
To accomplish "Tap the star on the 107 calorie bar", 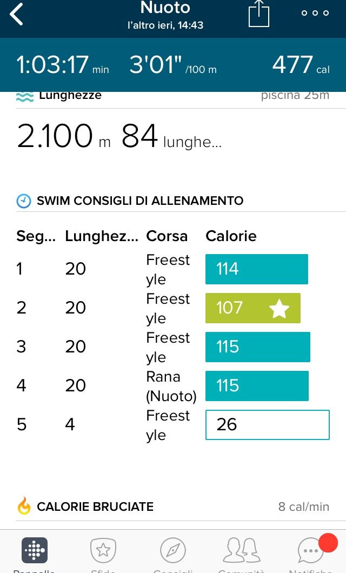I will [x=279, y=308].
